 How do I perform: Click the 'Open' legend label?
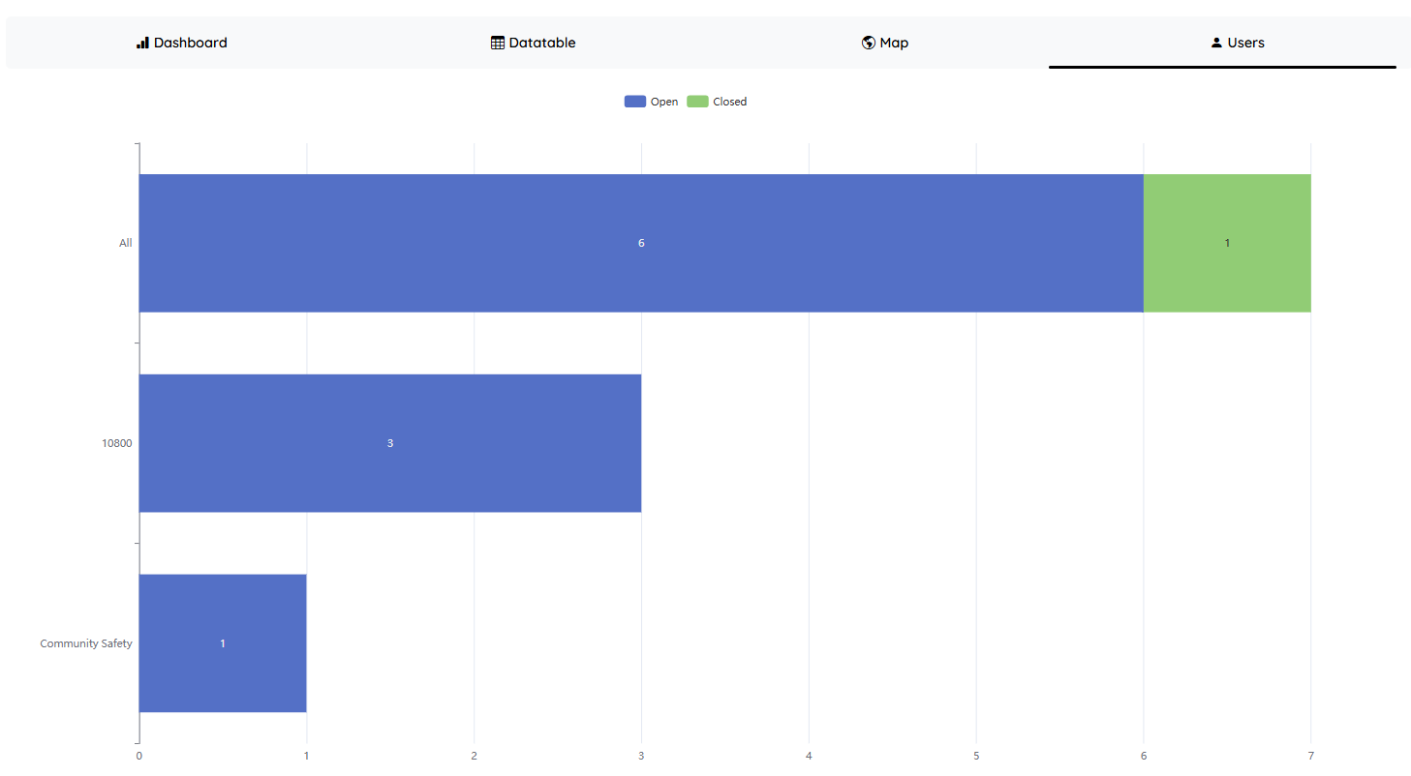664,102
